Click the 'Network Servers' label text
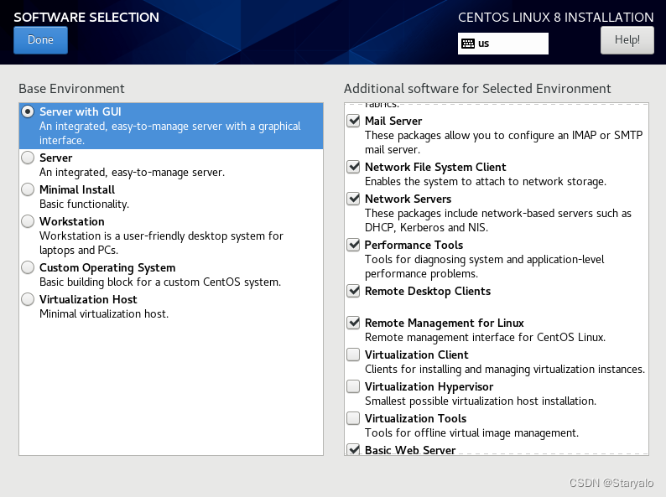The width and height of the screenshot is (666, 497). click(x=408, y=199)
